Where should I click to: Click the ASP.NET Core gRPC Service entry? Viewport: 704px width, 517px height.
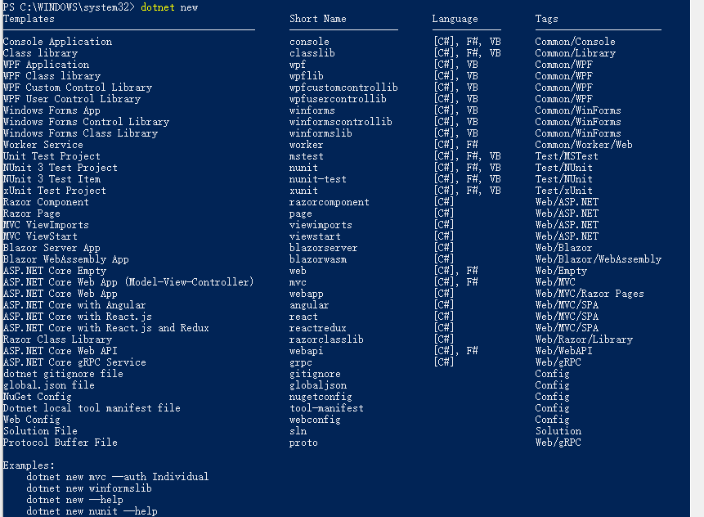click(74, 362)
